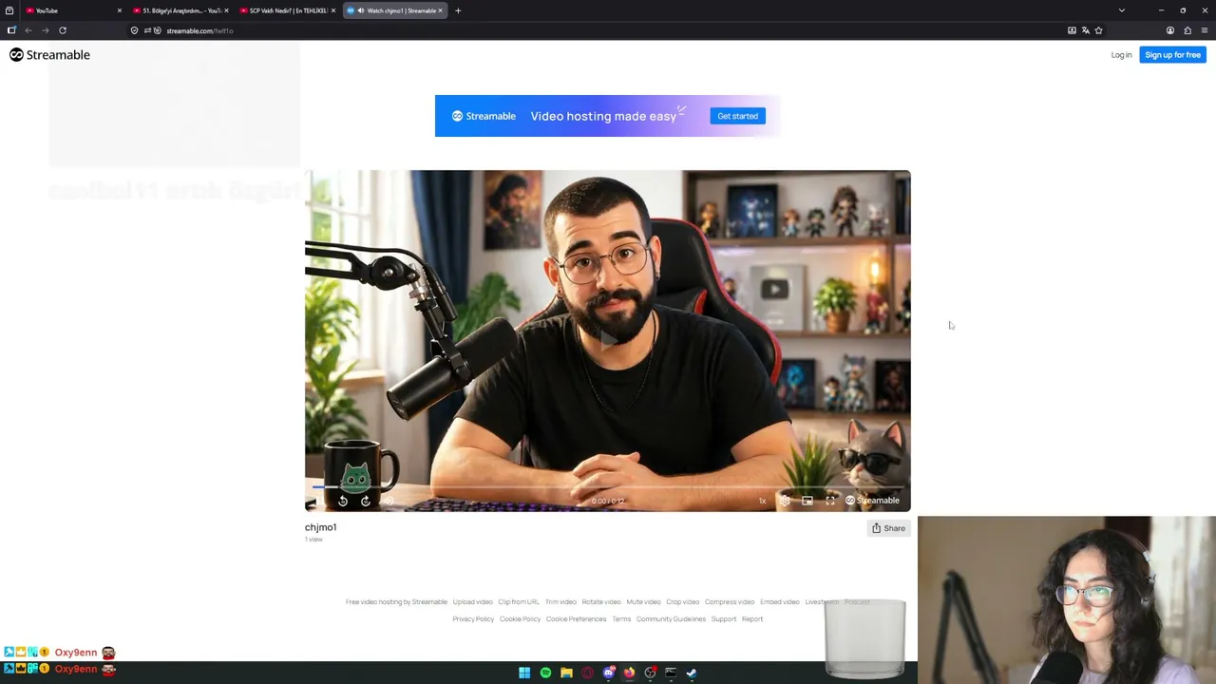Viewport: 1216px width, 684px height.
Task: Open Spotify from the taskbar
Action: pos(545,673)
